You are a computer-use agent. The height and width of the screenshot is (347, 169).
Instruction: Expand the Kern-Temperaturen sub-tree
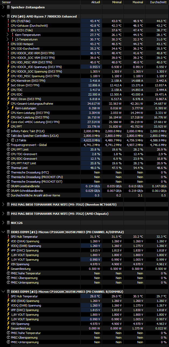[8, 35]
